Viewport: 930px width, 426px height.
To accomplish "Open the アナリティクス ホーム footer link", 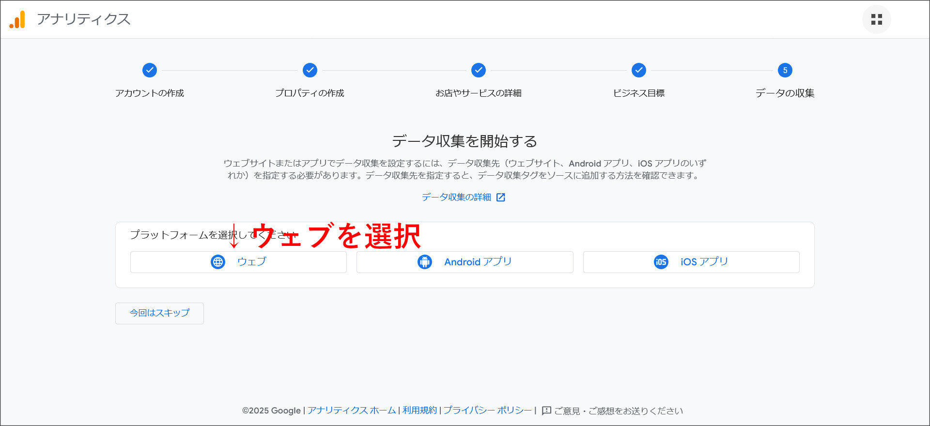I will click(x=352, y=411).
